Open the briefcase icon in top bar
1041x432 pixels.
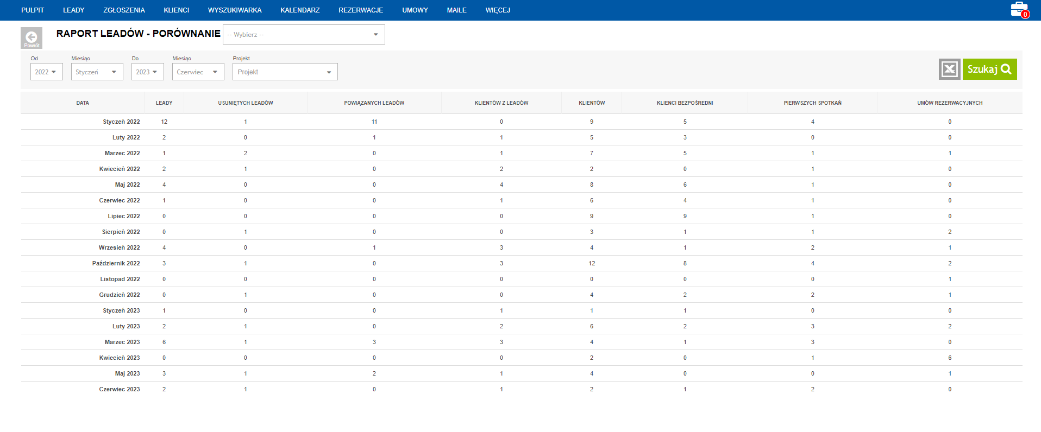tap(1019, 10)
